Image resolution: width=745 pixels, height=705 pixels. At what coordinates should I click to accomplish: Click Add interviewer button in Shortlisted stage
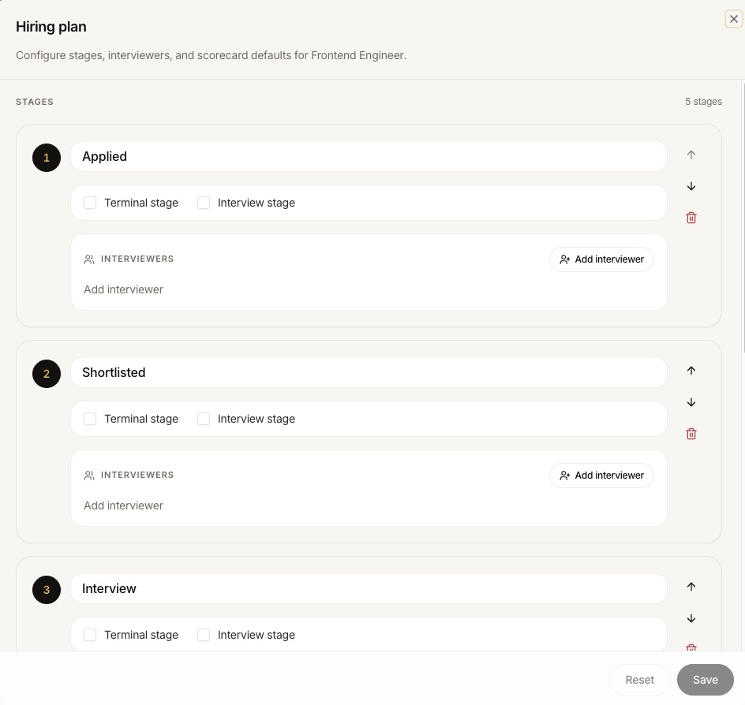coord(601,476)
